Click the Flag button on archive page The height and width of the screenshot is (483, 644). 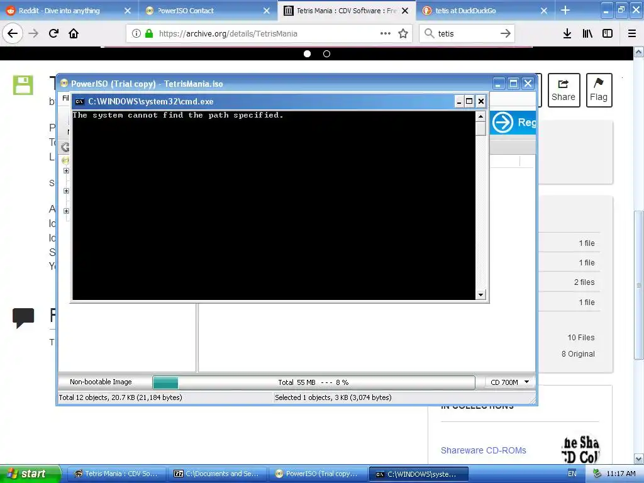point(599,91)
